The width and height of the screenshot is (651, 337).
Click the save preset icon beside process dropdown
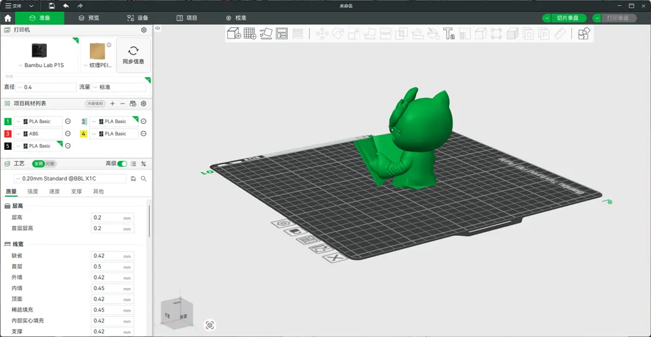tap(133, 179)
